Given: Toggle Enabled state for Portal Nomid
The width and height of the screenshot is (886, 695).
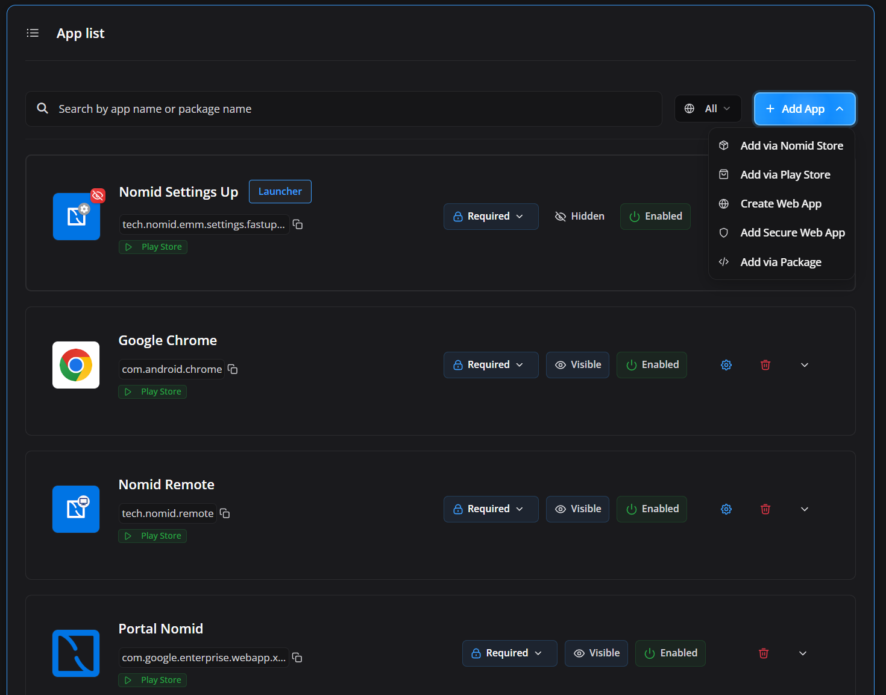Looking at the screenshot, I should [671, 653].
